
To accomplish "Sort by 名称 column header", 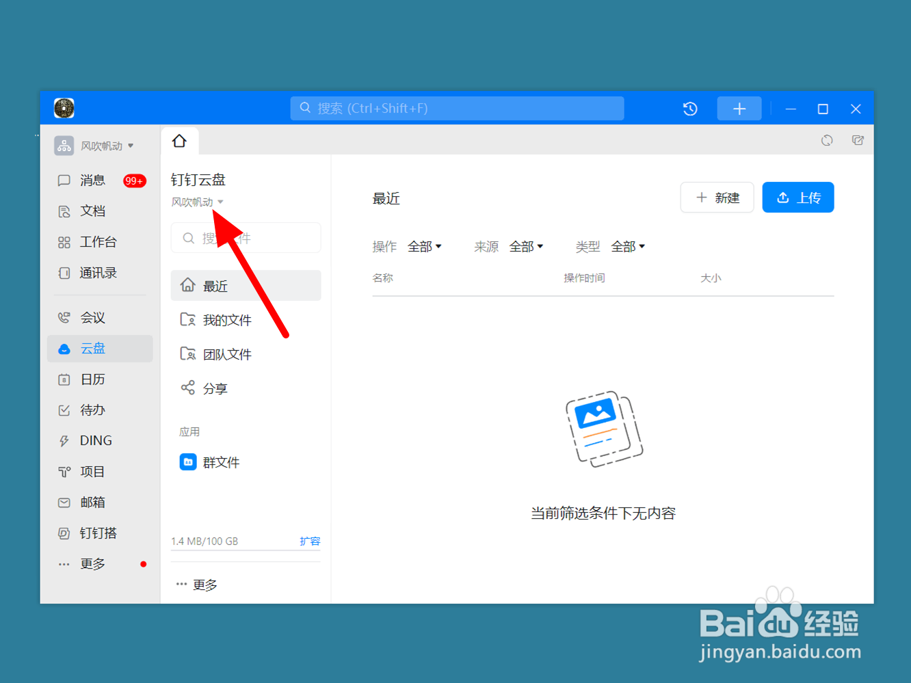I will tap(383, 278).
